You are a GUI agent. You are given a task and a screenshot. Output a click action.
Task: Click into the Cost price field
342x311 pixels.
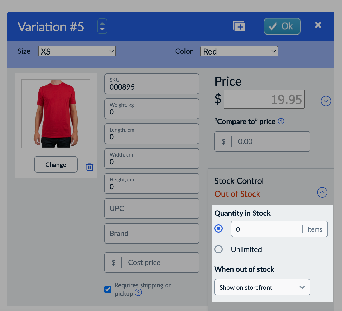[x=152, y=262]
